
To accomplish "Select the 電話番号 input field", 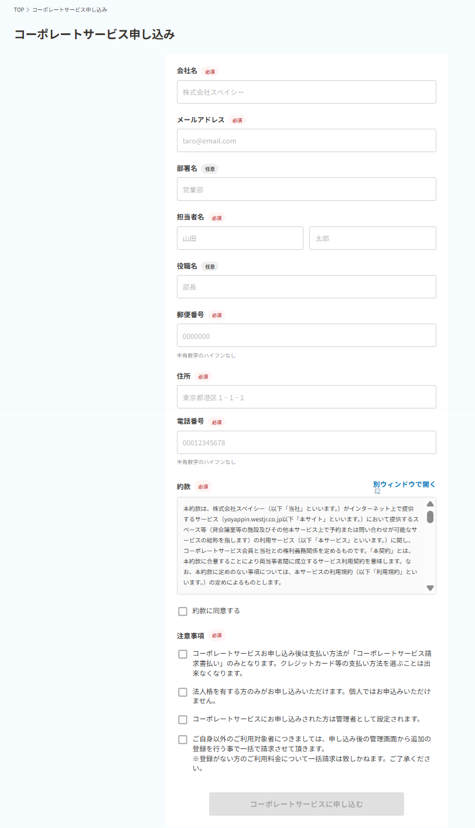I will click(306, 442).
